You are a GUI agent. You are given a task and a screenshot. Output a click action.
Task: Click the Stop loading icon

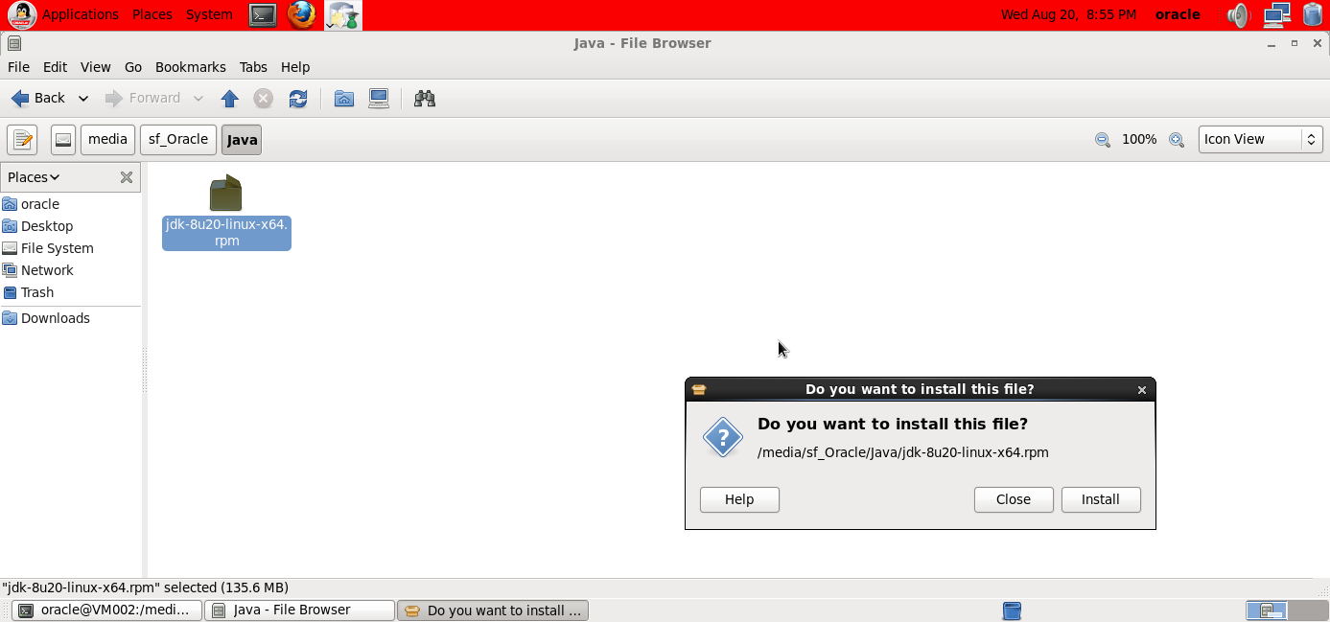(263, 98)
